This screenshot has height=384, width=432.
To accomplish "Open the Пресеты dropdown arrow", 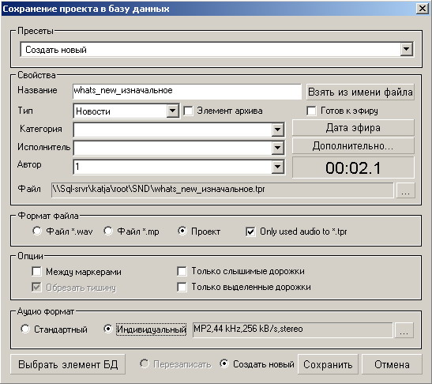I will (x=407, y=49).
